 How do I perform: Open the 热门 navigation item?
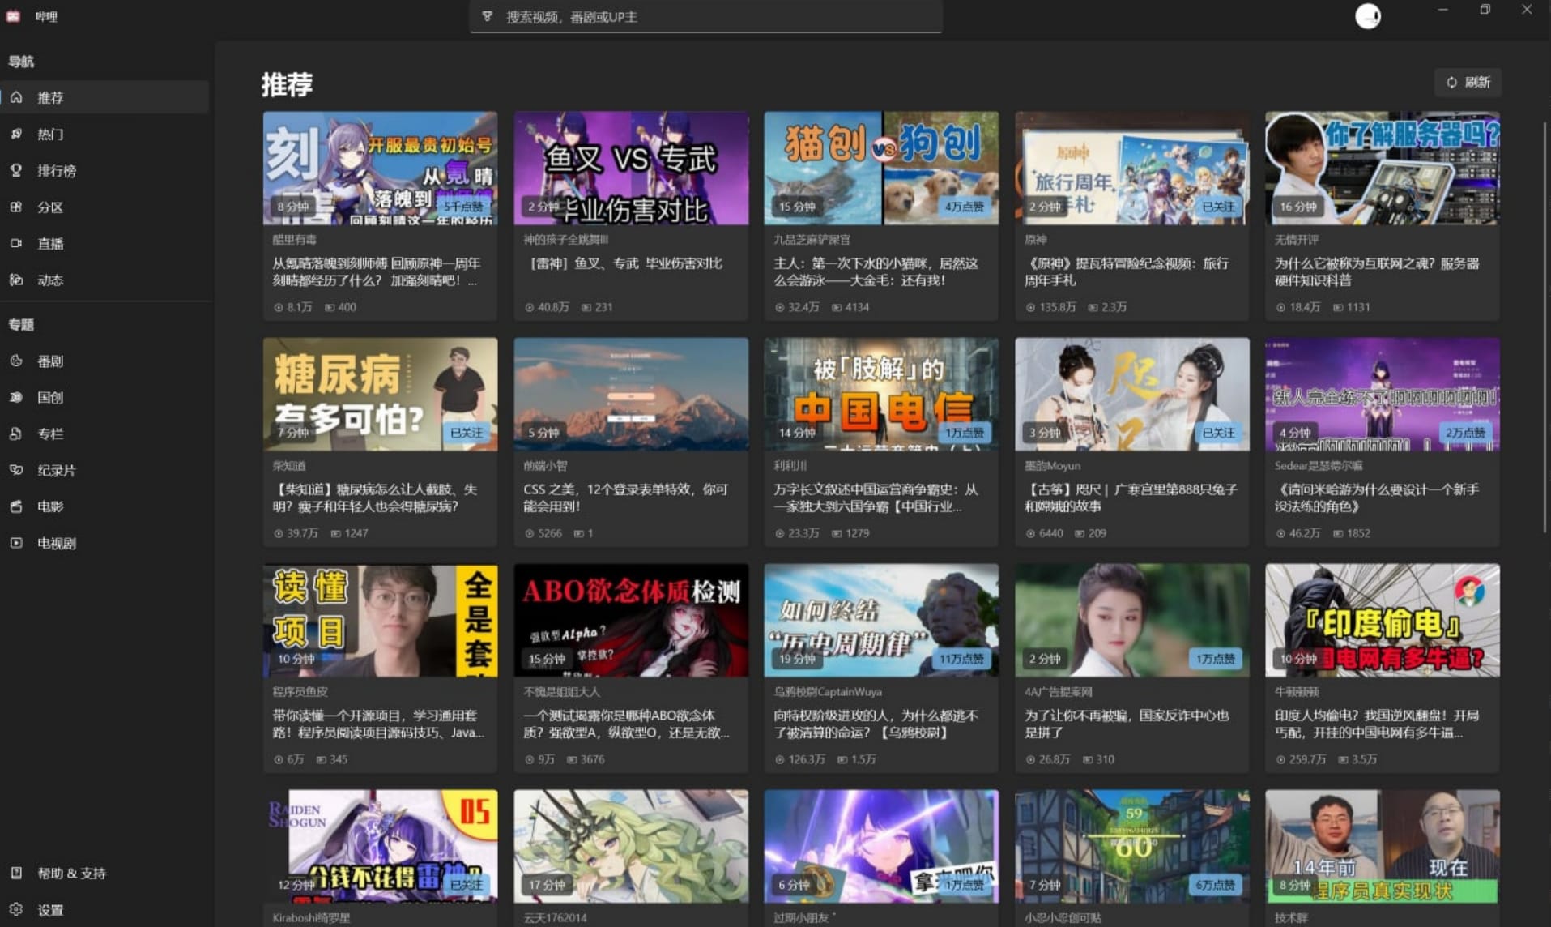click(105, 134)
